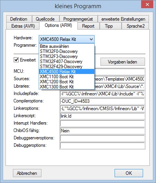Switch to the Definition tab

tap(19, 19)
